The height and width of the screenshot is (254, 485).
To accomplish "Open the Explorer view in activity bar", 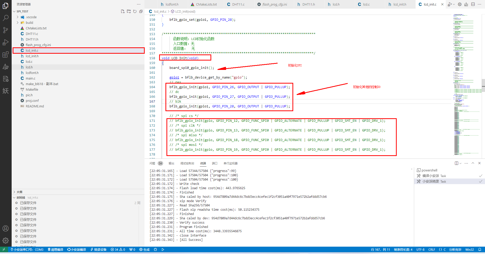I will (6, 6).
